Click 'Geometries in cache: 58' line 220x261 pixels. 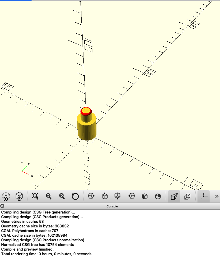[x=23, y=222]
